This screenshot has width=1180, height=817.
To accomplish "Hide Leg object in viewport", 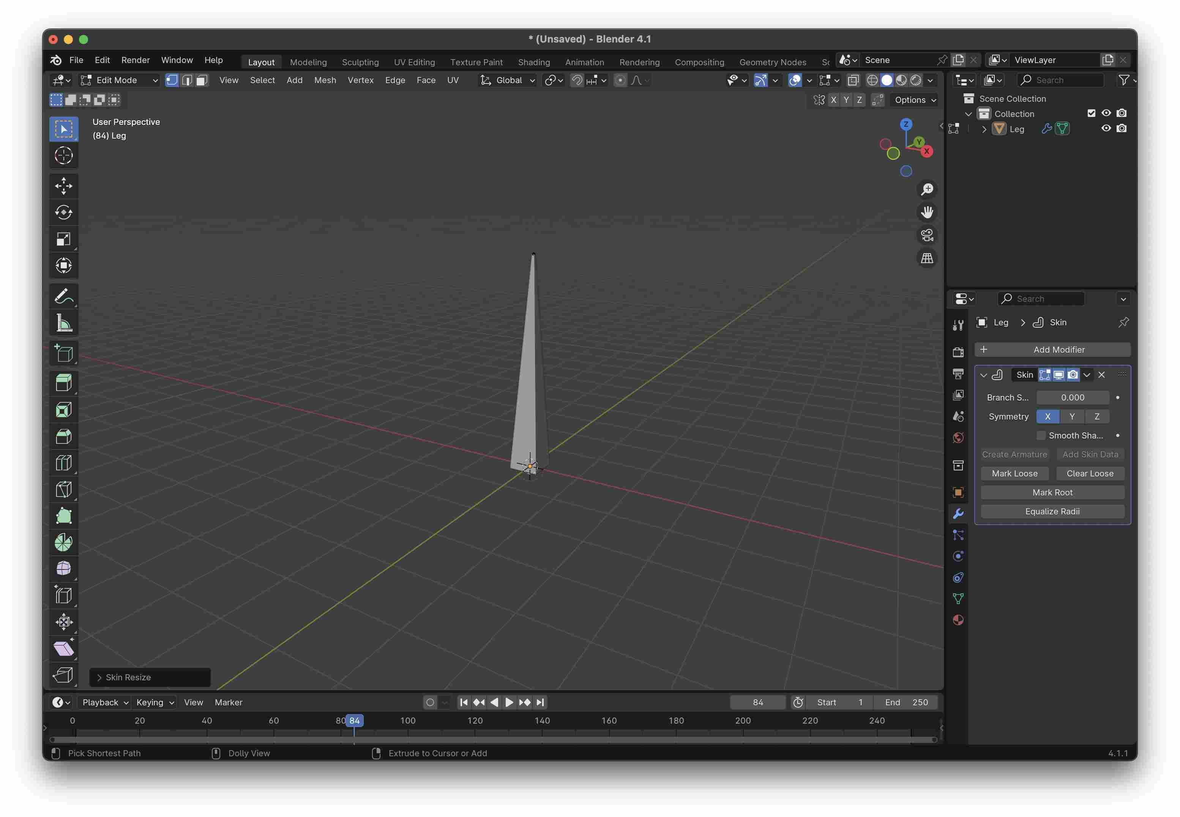I will (1106, 128).
